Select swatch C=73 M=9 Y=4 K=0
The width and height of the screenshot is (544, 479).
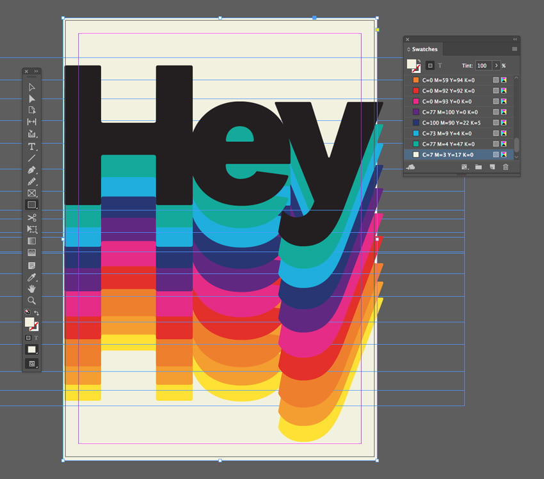coord(459,134)
